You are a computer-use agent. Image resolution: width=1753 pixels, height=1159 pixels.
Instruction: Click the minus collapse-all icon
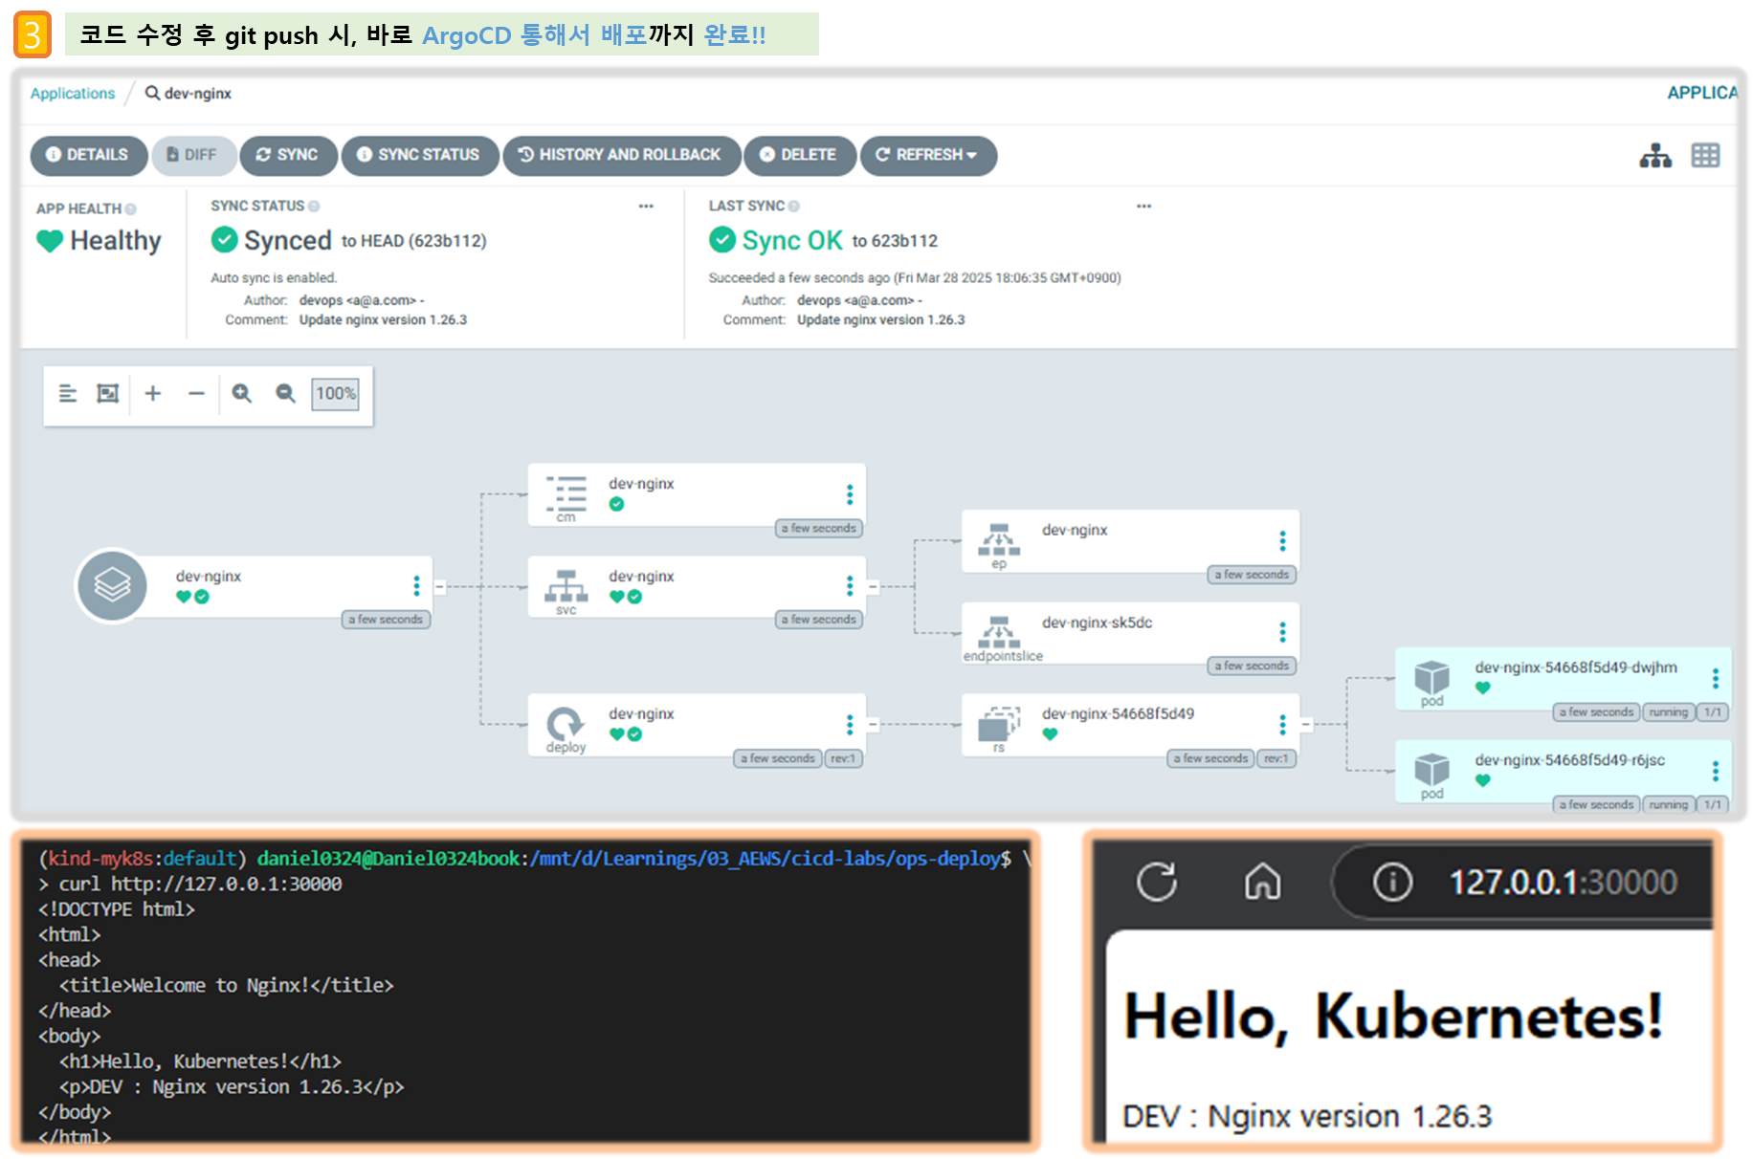196,393
